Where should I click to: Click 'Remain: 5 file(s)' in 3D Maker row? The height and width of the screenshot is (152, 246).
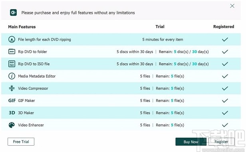click(x=170, y=113)
